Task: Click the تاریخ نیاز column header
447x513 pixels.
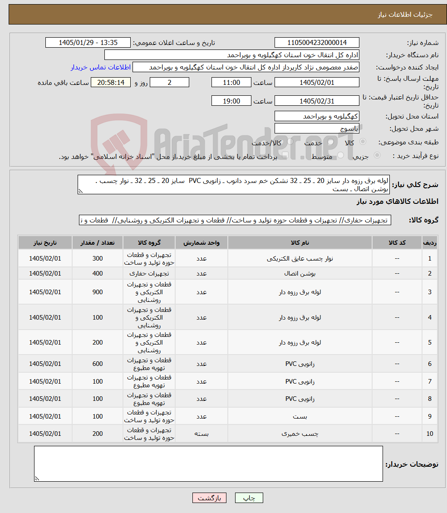Action: coord(45,243)
